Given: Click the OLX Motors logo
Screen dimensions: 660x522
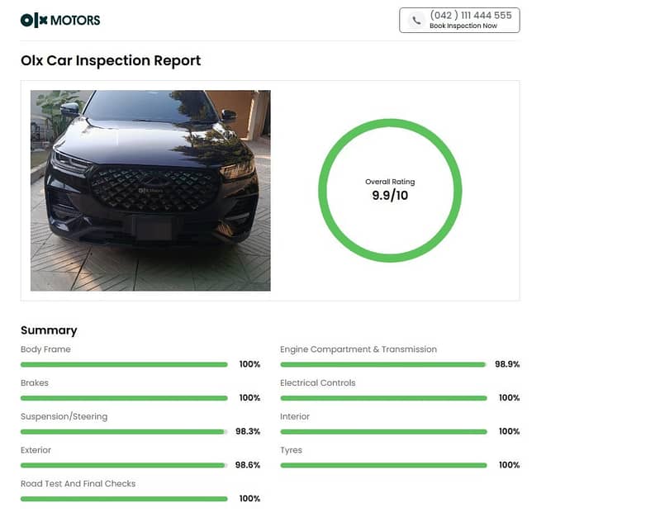Looking at the screenshot, I should click(60, 20).
